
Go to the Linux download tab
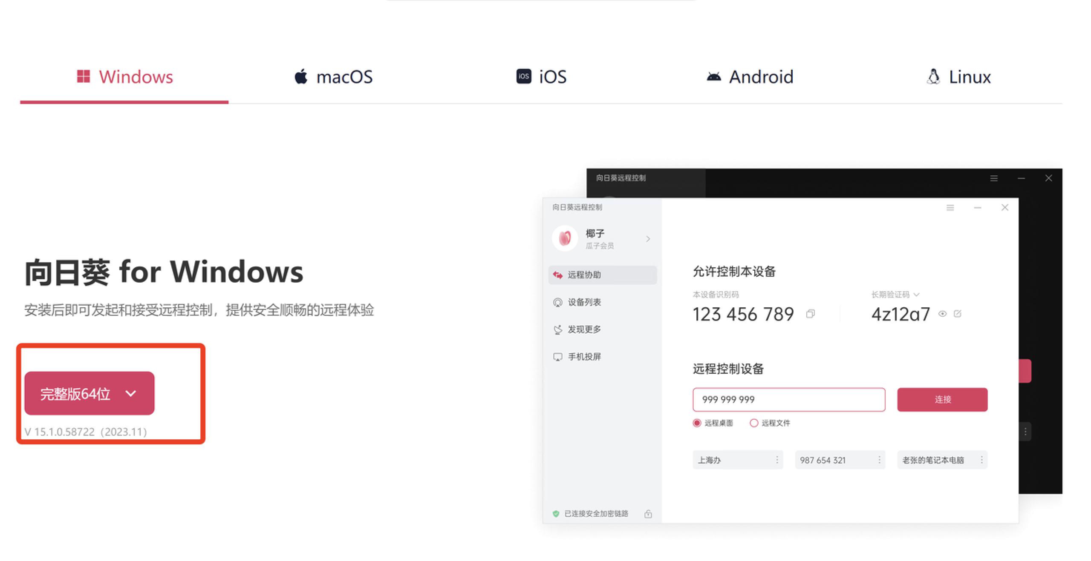958,77
